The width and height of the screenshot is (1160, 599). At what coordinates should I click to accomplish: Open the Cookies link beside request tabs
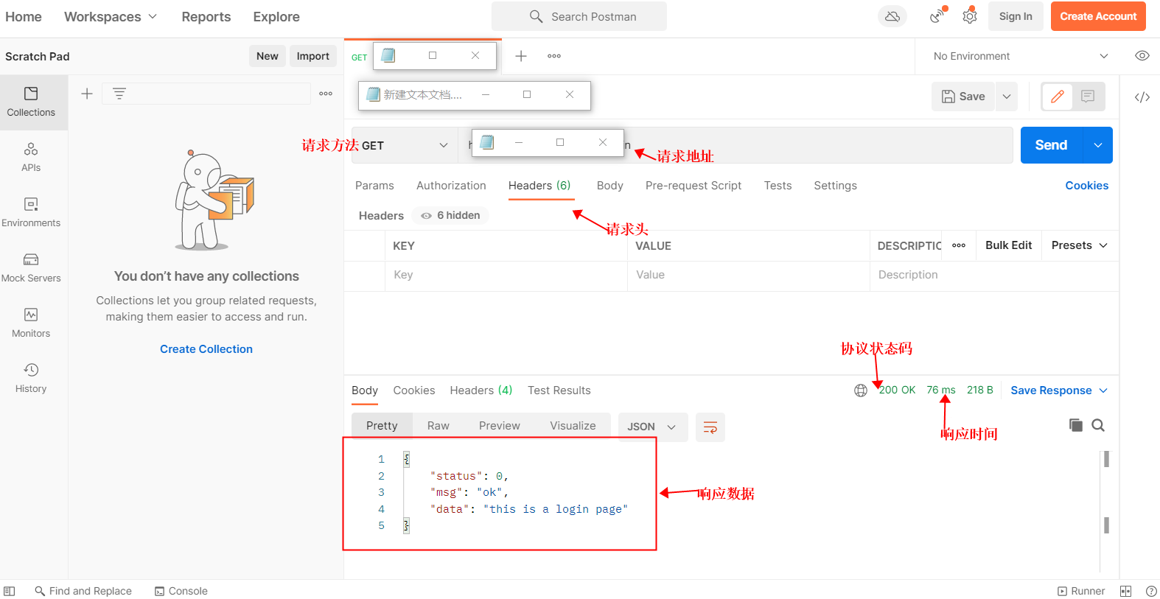click(1087, 186)
